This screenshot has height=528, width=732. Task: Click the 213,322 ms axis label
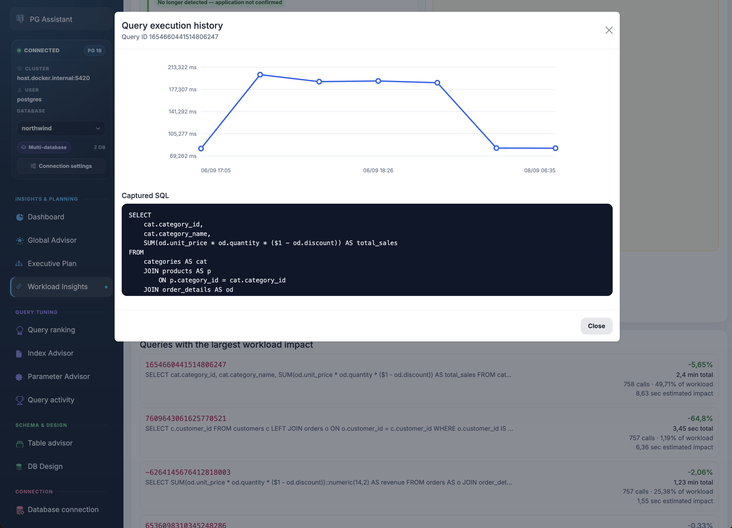[182, 67]
